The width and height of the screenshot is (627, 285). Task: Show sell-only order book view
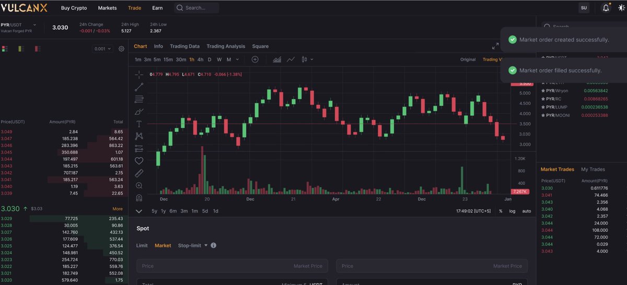(37, 49)
